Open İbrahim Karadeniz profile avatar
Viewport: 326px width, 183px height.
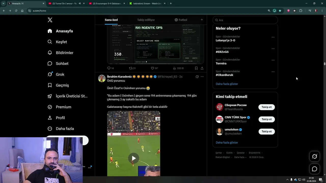pyautogui.click(x=102, y=78)
